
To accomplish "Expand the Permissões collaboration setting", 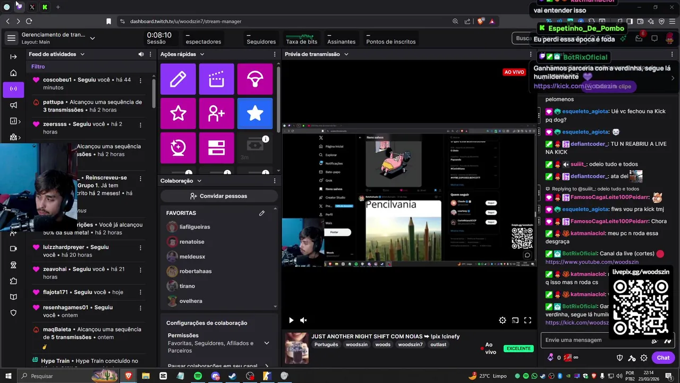I will [x=267, y=343].
